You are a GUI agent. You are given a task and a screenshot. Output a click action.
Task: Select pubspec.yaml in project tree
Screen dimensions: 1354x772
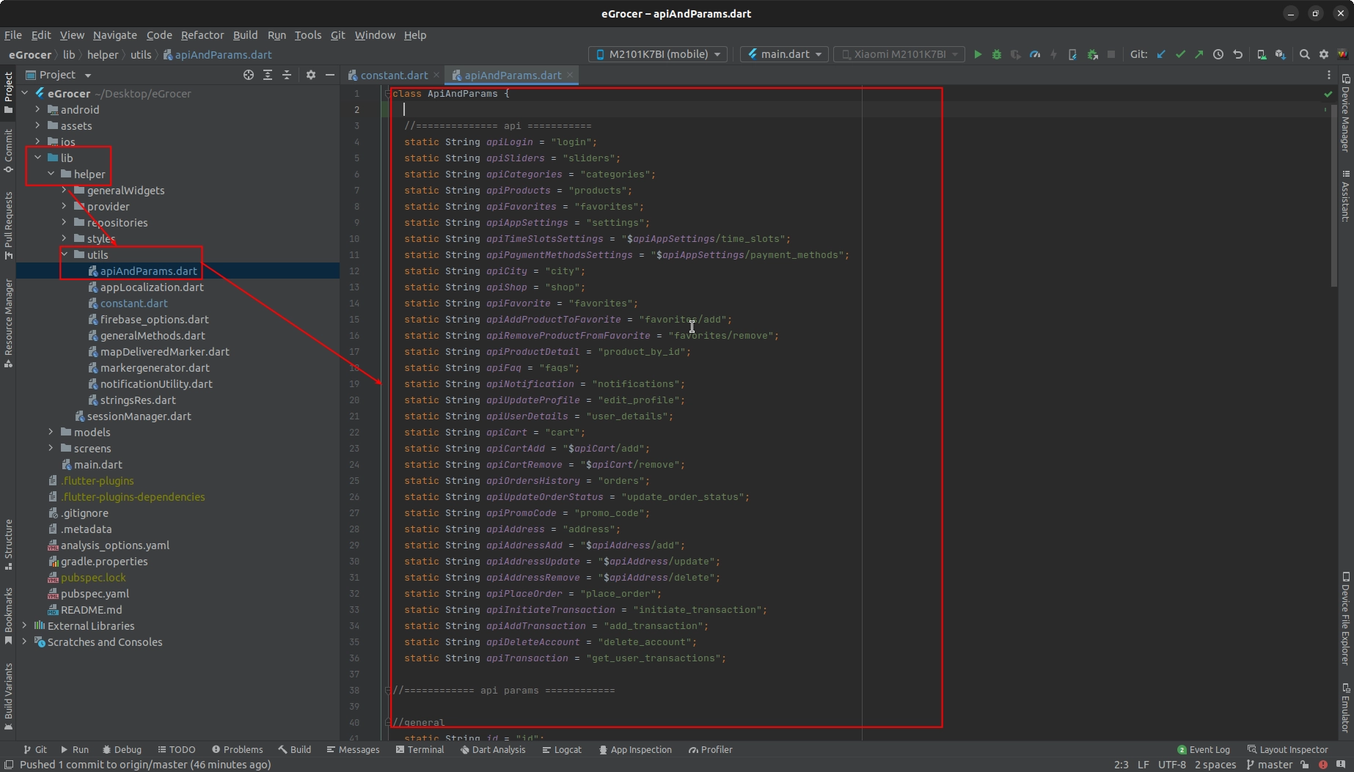(95, 593)
